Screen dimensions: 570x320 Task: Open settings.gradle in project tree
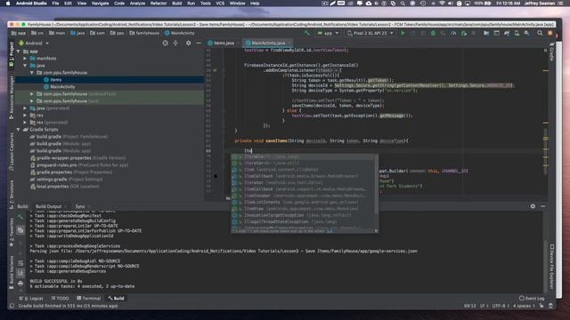(66, 180)
